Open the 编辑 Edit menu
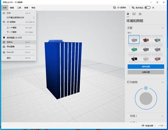Screen dimensions: 168x130 [12, 8]
